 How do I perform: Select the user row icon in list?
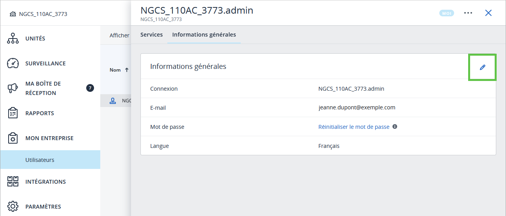(113, 100)
